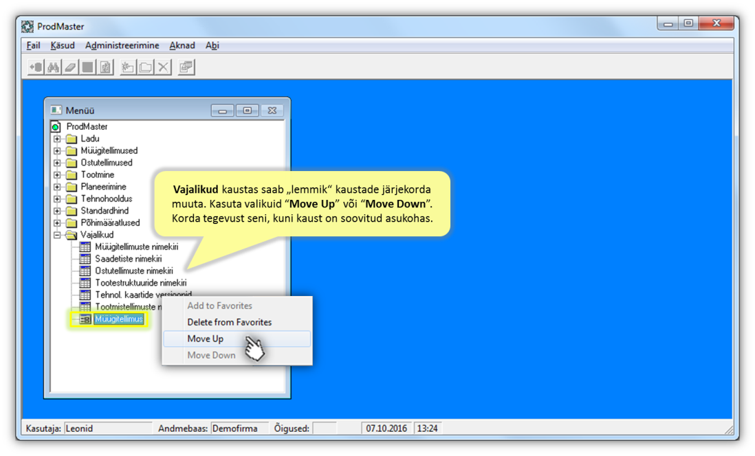Click the eraser toolbar icon
This screenshot has height=456, width=755.
(x=70, y=67)
